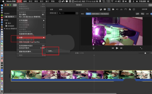The width and height of the screenshot is (152, 94).
Task: Open the Apple menu
Action: pos(3,1)
